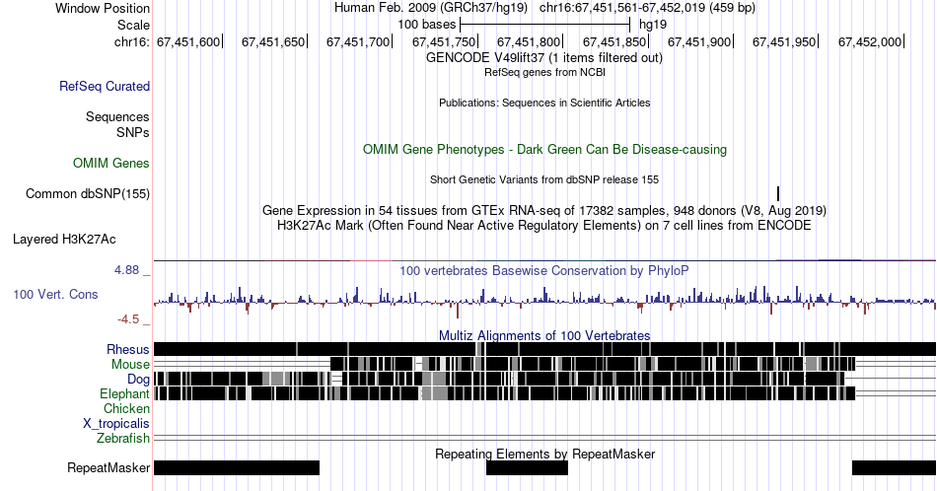Click the middle RepeatMasker black block

click(x=527, y=467)
